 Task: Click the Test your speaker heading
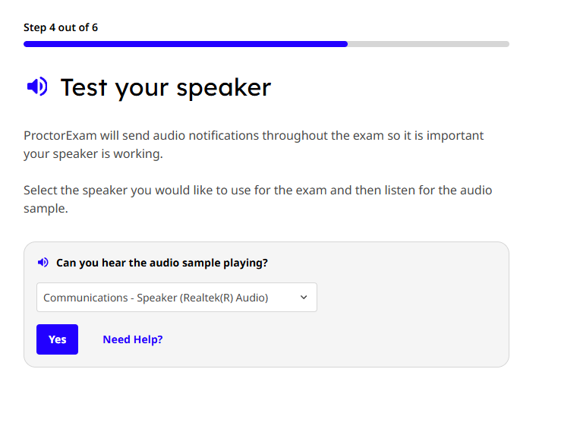click(165, 87)
